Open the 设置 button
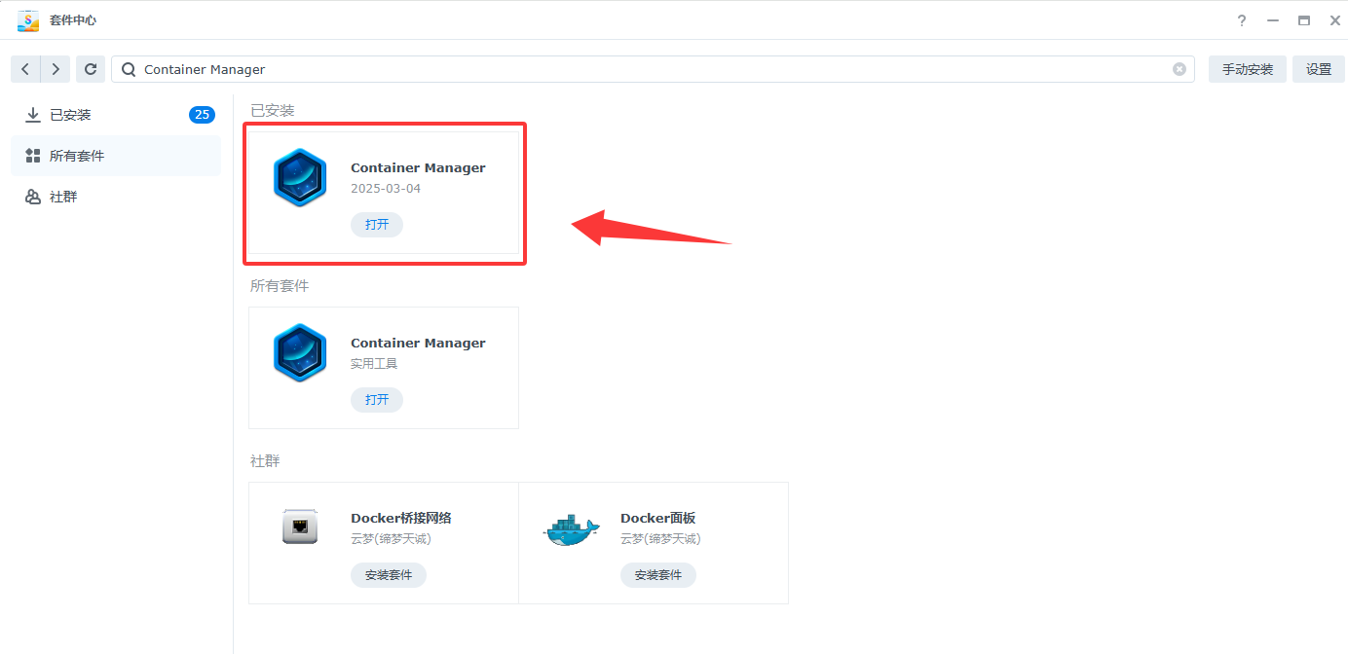Image resolution: width=1348 pixels, height=654 pixels. coord(1319,69)
